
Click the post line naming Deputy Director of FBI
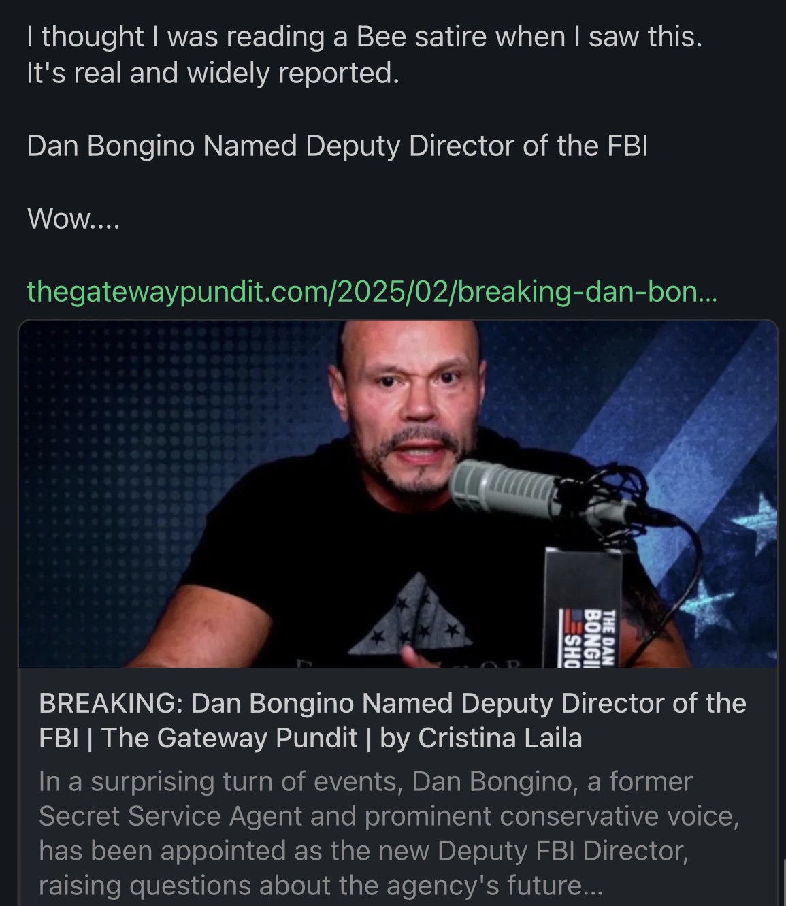[x=338, y=146]
